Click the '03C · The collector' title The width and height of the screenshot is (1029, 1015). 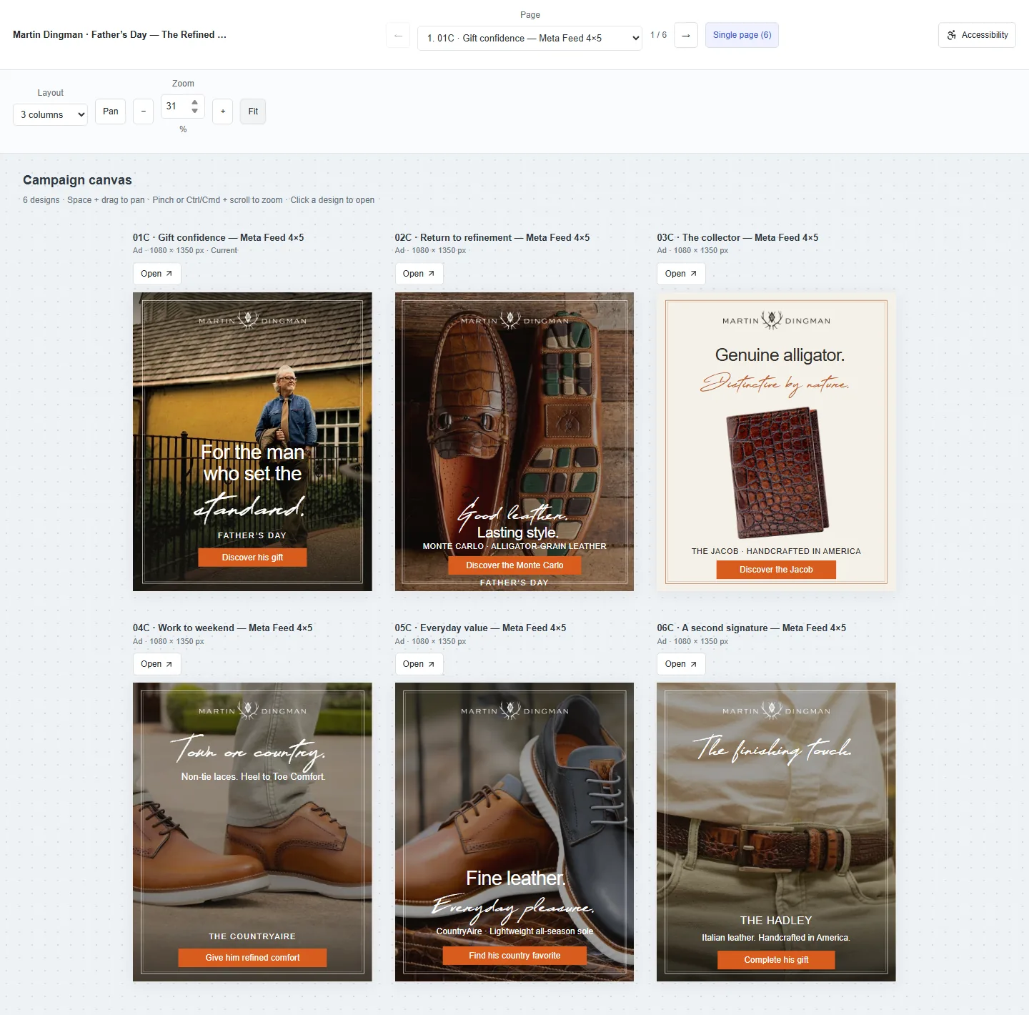point(737,237)
